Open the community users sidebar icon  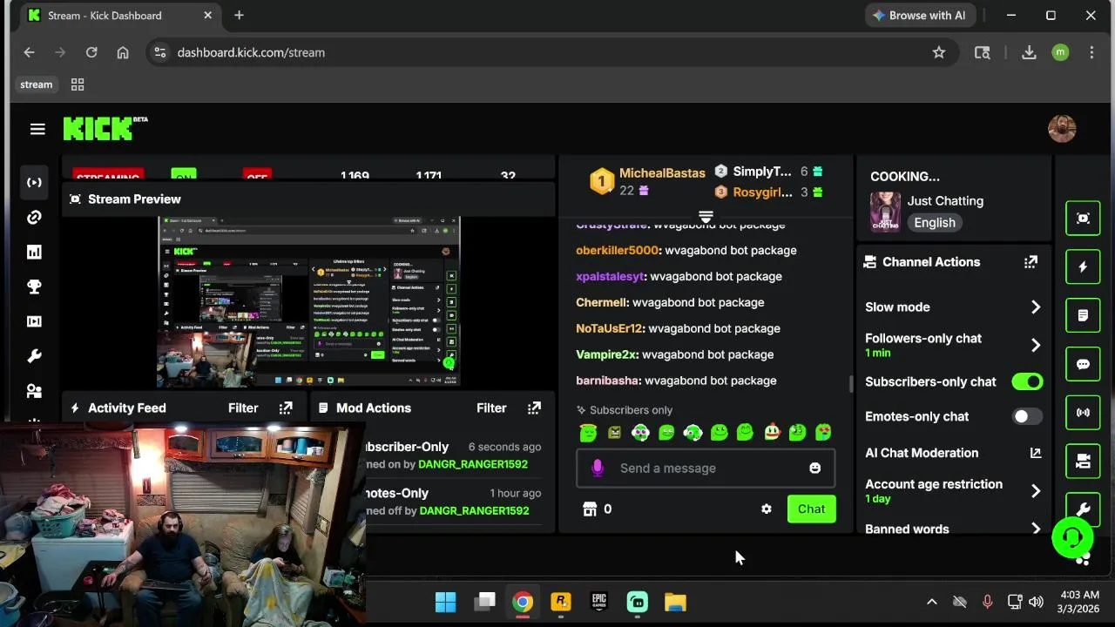pos(34,391)
